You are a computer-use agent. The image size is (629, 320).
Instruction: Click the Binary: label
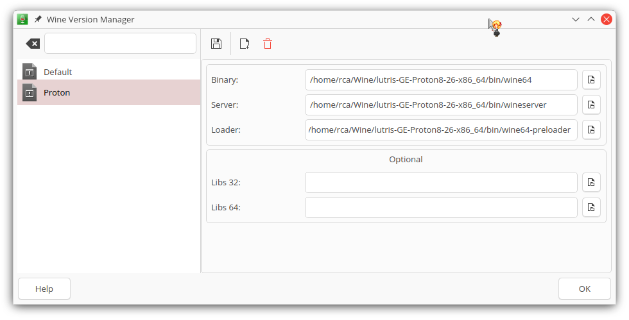225,80
